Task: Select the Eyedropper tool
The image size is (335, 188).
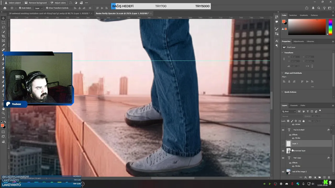Action: [3, 45]
